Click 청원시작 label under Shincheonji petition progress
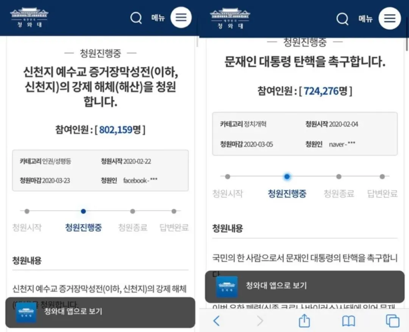 27,227
